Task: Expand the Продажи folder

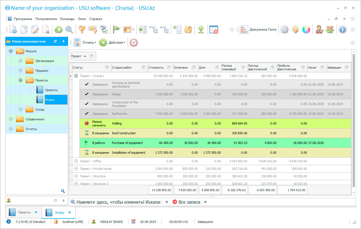Action: (x=20, y=71)
